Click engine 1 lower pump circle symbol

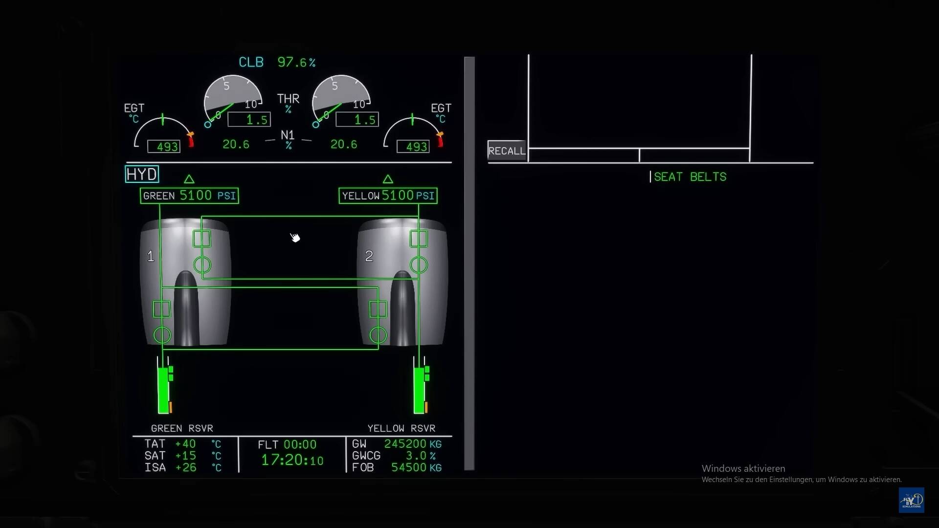(x=162, y=335)
